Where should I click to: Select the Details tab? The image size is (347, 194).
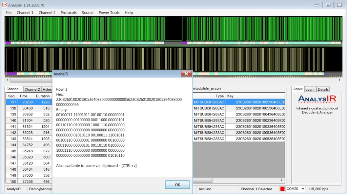(x=323, y=89)
